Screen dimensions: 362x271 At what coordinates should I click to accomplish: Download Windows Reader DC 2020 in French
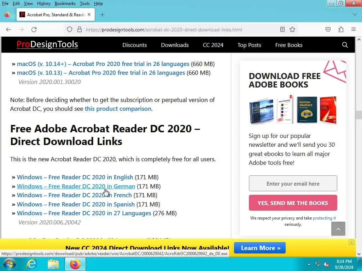pyautogui.click(x=74, y=195)
